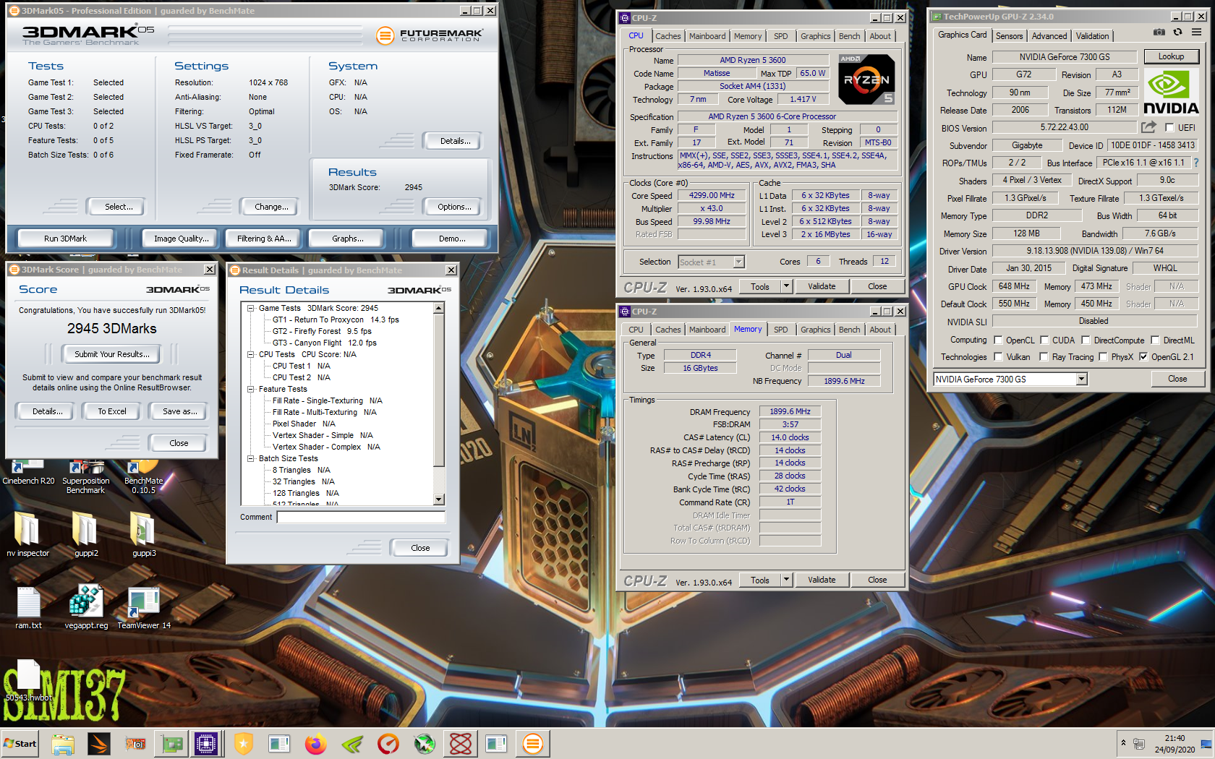The height and width of the screenshot is (759, 1215).
Task: Click the Lookup button in GPU-Z
Action: 1171,56
